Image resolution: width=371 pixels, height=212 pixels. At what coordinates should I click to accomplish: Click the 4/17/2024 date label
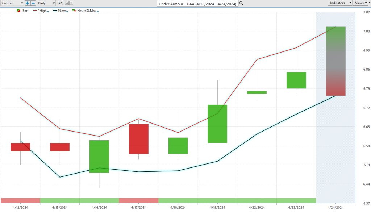139,208
